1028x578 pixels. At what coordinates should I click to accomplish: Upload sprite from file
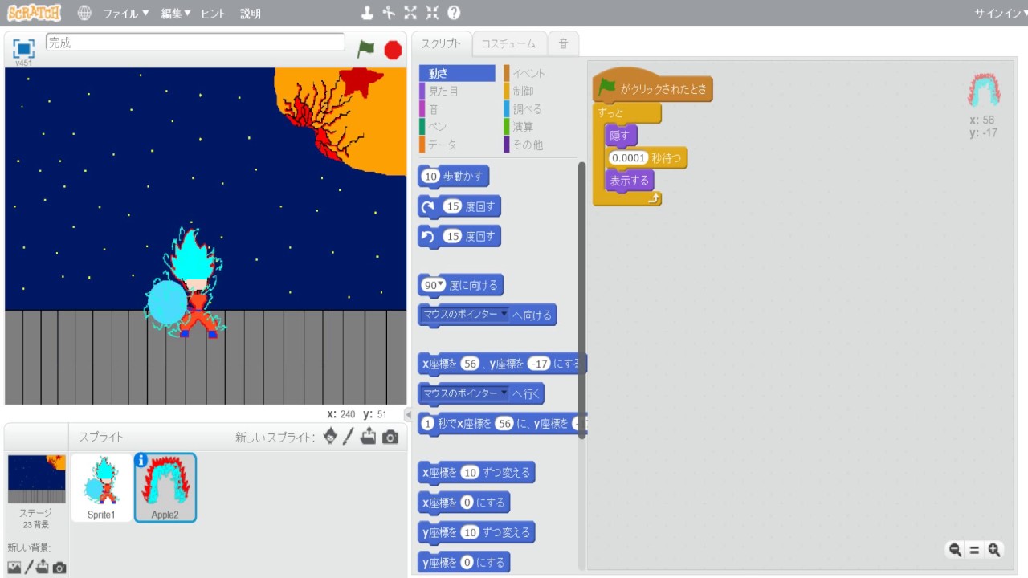tap(369, 437)
